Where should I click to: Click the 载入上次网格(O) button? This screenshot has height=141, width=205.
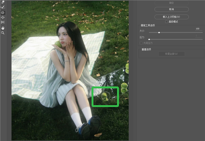172,16
